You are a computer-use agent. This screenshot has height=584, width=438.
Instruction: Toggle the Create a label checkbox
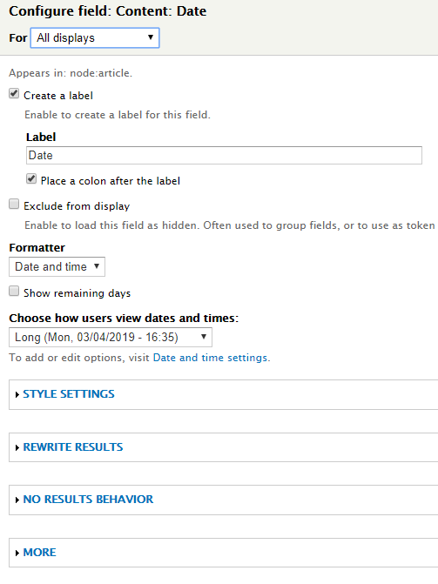click(x=14, y=94)
